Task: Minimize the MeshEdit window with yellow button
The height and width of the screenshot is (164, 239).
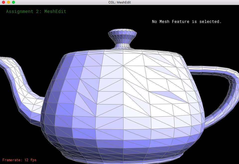Action: (8, 2)
